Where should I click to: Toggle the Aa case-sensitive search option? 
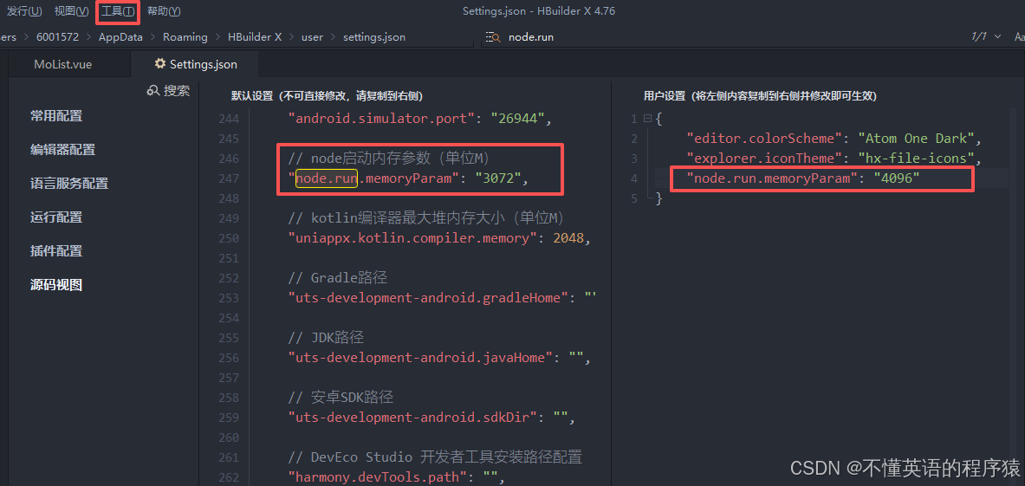[1019, 37]
